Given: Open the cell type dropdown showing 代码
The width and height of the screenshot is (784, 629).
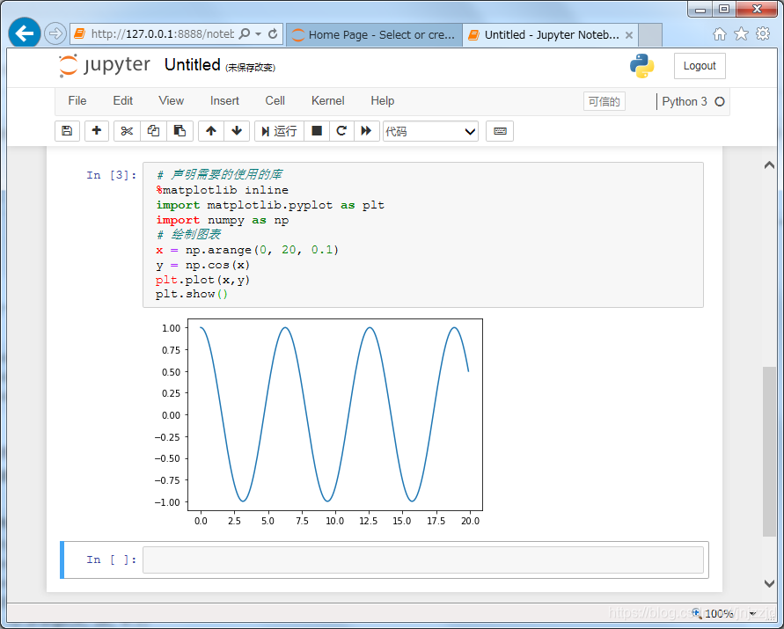Looking at the screenshot, I should click(x=431, y=130).
